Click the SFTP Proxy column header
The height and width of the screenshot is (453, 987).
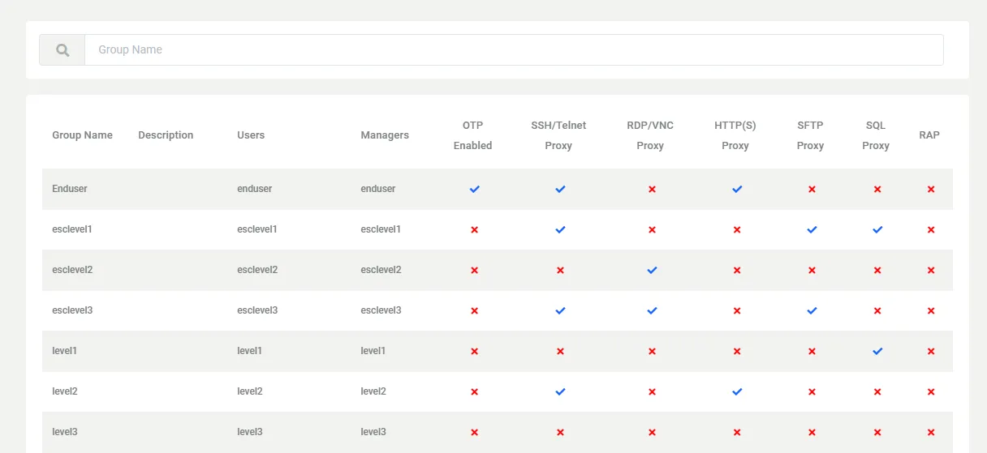pyautogui.click(x=810, y=135)
